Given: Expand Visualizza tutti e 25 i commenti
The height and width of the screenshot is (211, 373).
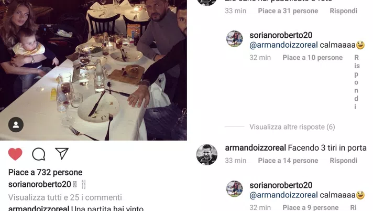Looking at the screenshot, I should pos(65,197).
